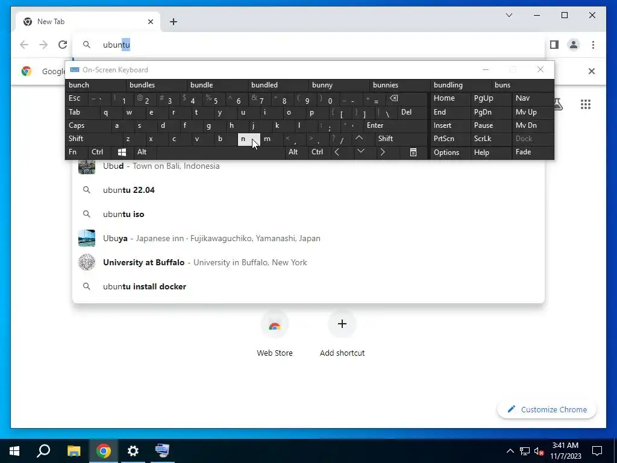Toggle the Fn key

coord(77,152)
